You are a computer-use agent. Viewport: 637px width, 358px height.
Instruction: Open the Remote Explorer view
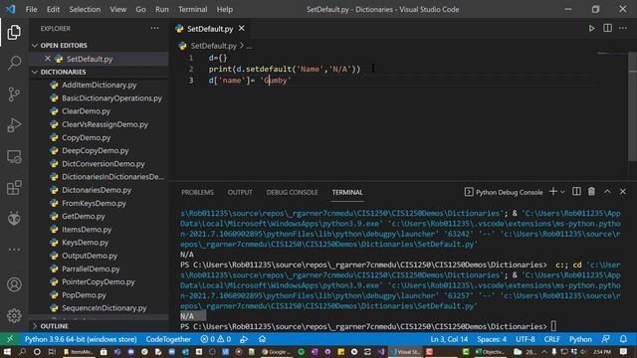pos(14,157)
